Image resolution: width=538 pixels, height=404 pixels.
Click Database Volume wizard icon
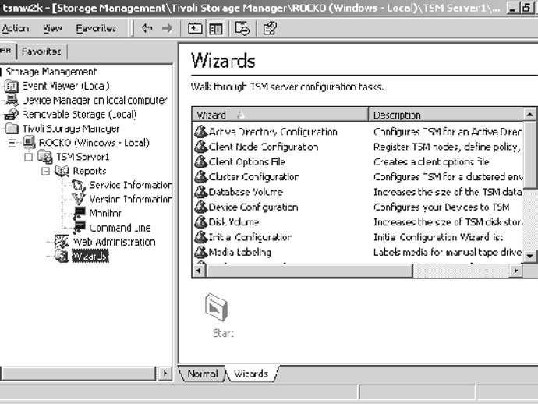(201, 192)
